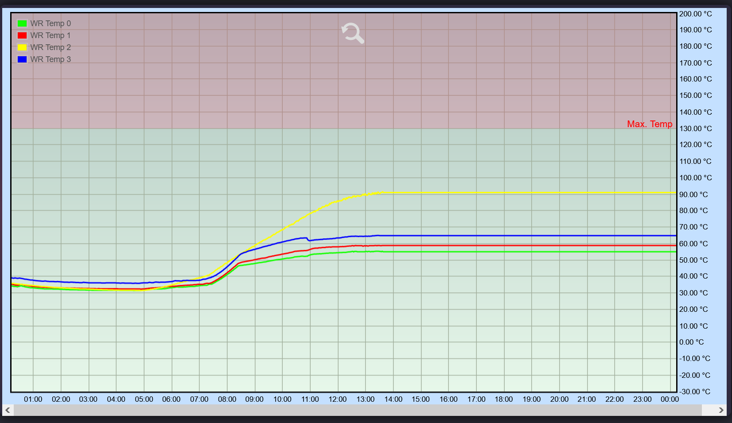The width and height of the screenshot is (732, 423).
Task: Toggle the WR Temp 0 legend label
Action: (x=51, y=23)
